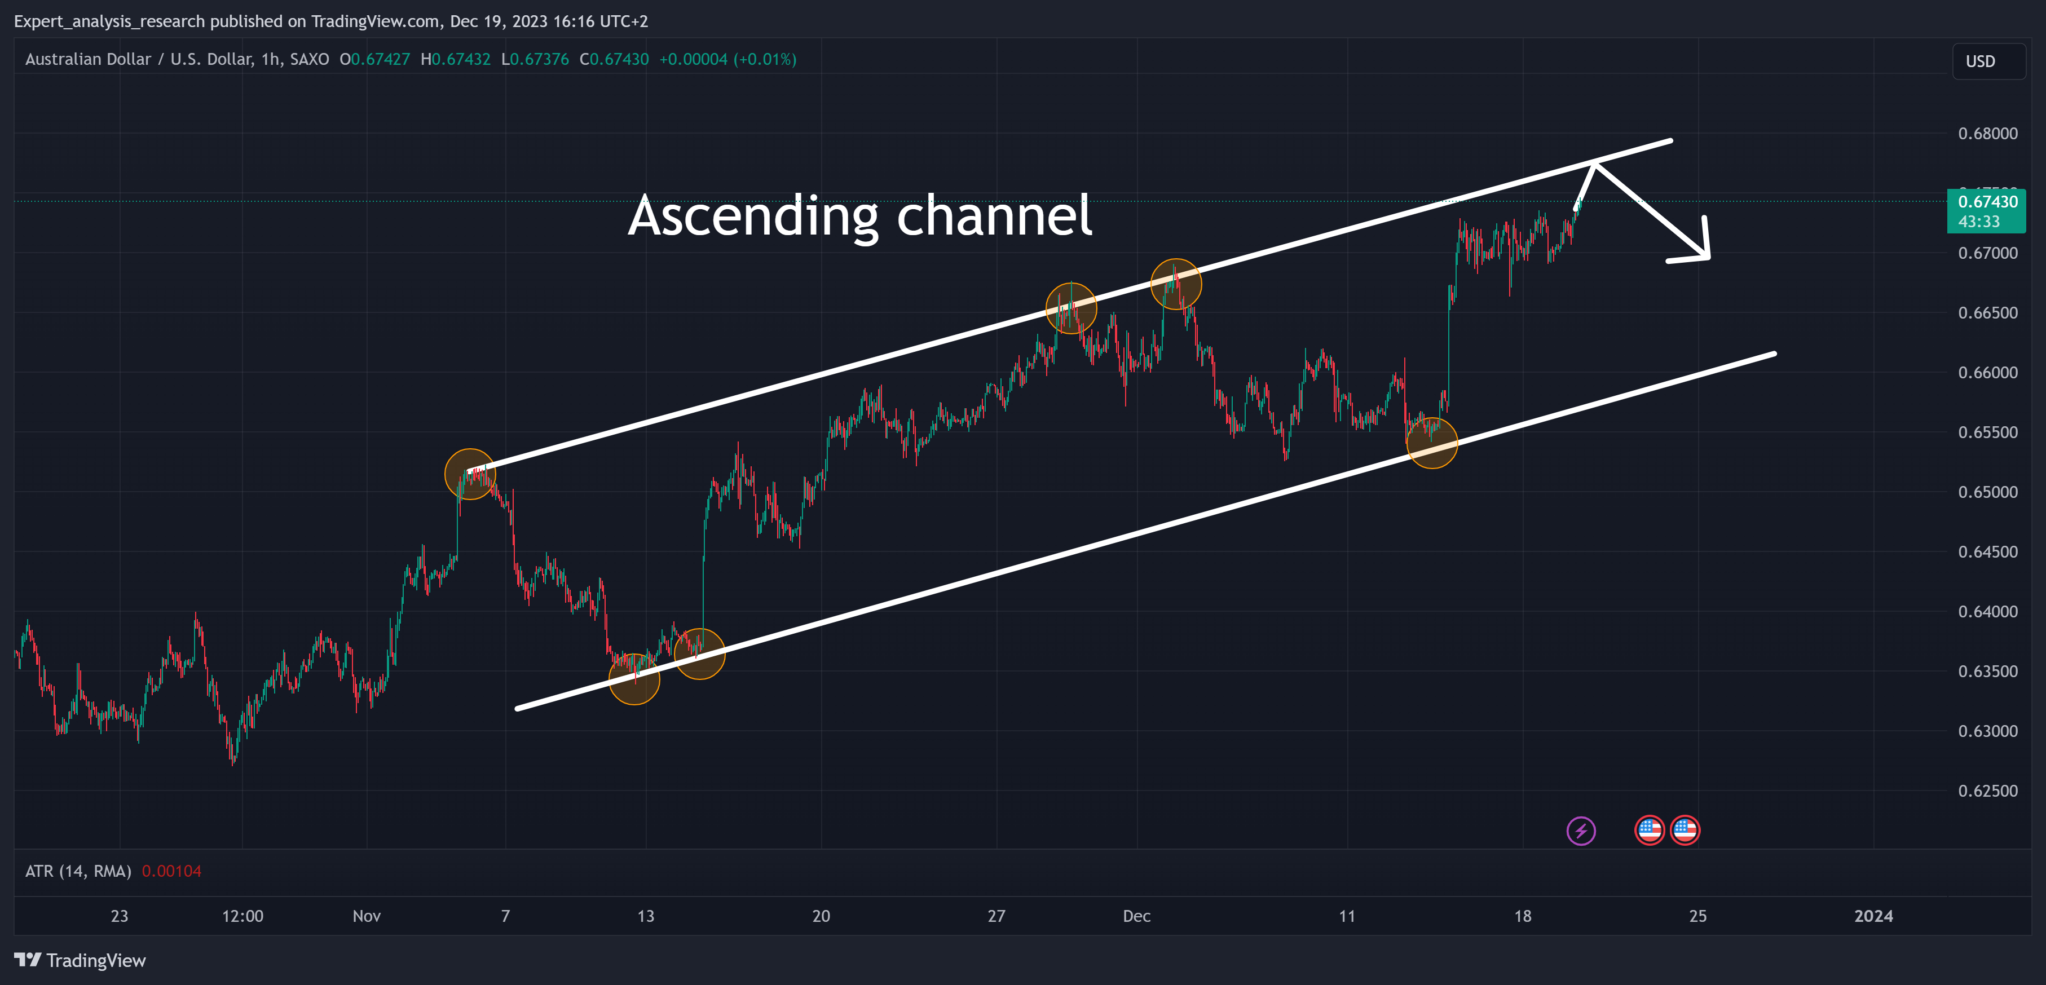Click the 0.65500 price axis label
The height and width of the screenshot is (985, 2046).
tap(1987, 432)
